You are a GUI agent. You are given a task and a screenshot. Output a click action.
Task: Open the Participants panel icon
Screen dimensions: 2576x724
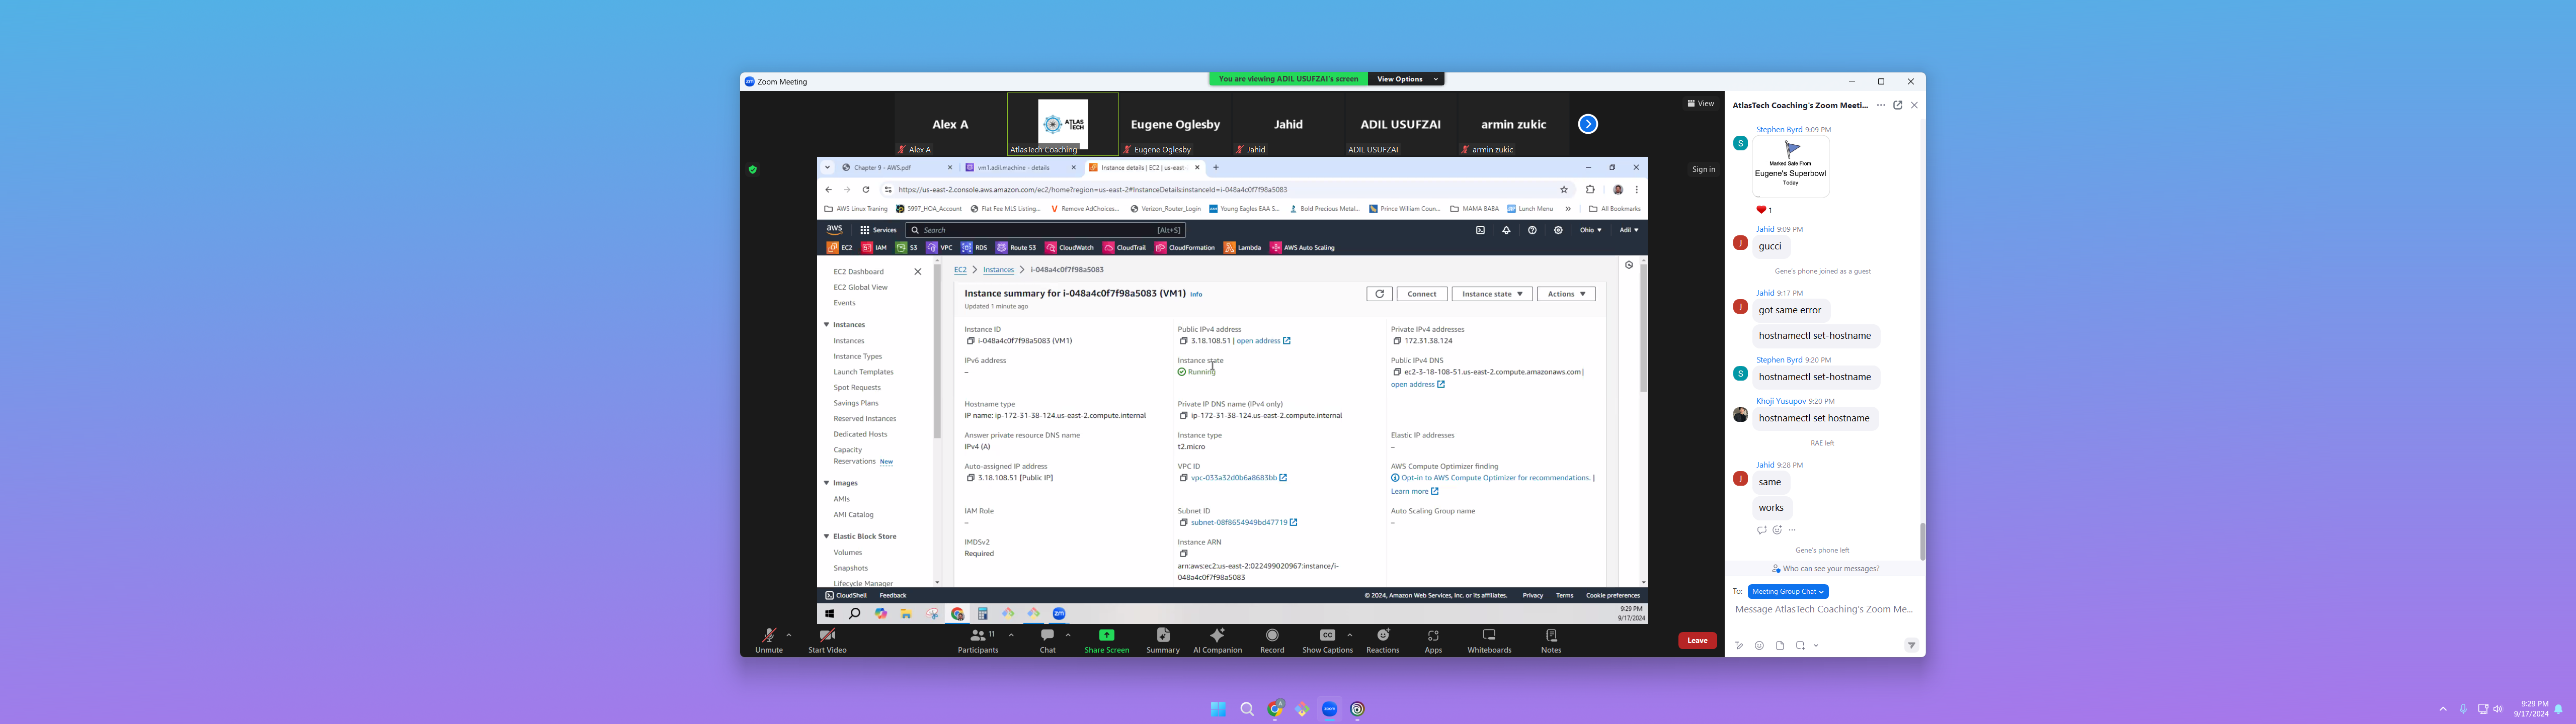point(977,636)
